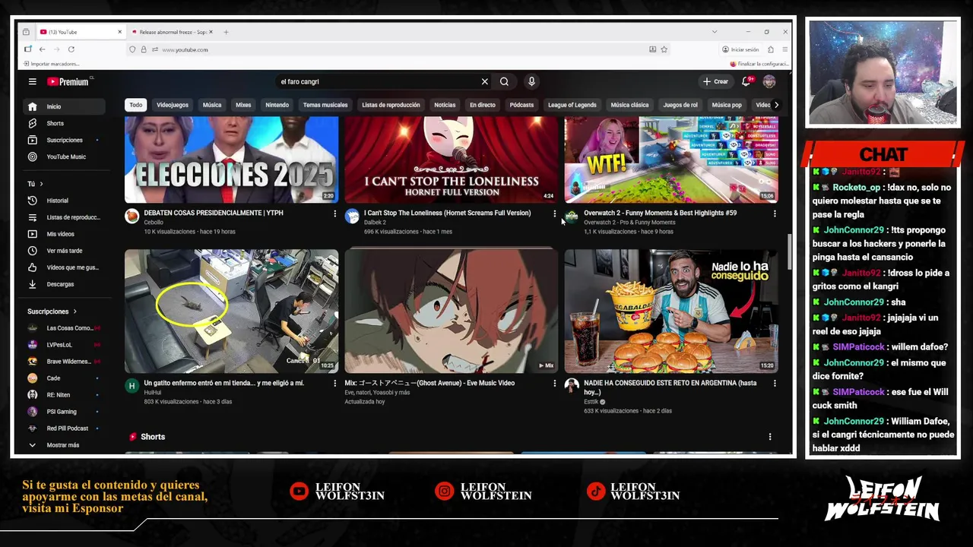
Task: Close the YouTube browser tab
Action: coord(119,32)
